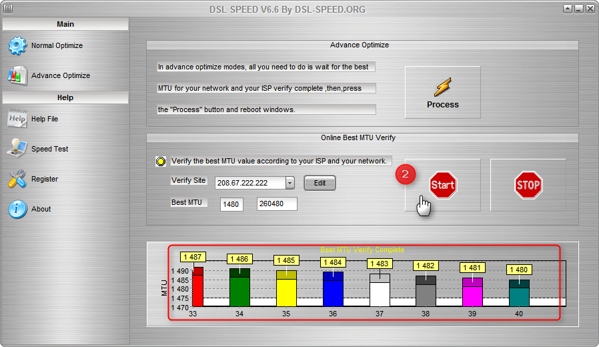Open the About info icon
The width and height of the screenshot is (599, 347).
(17, 209)
